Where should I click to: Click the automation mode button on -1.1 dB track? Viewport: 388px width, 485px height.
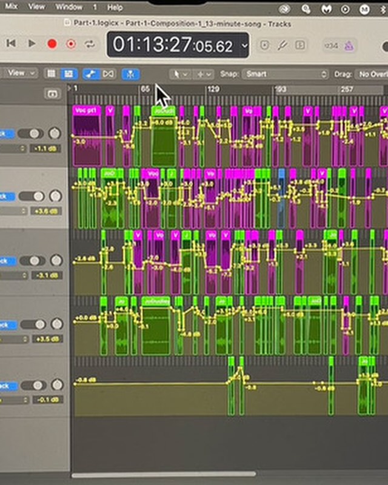tap(7, 133)
